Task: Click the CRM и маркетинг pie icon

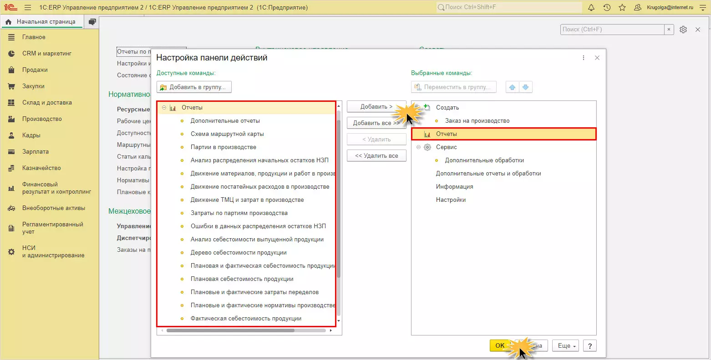Action: (12, 54)
